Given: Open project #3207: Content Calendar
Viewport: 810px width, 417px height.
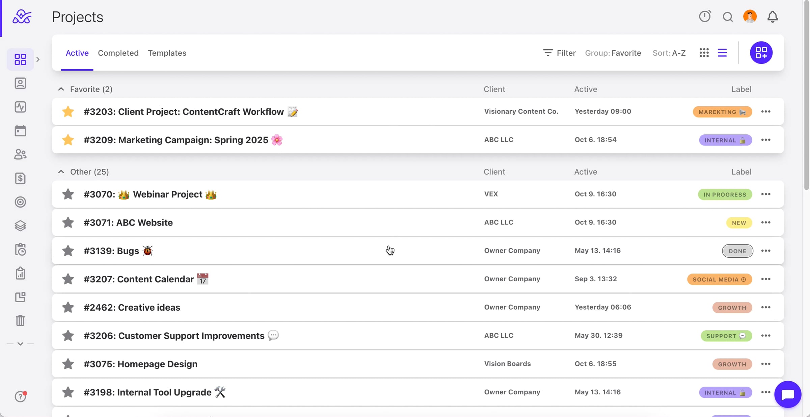Looking at the screenshot, I should [418, 279].
